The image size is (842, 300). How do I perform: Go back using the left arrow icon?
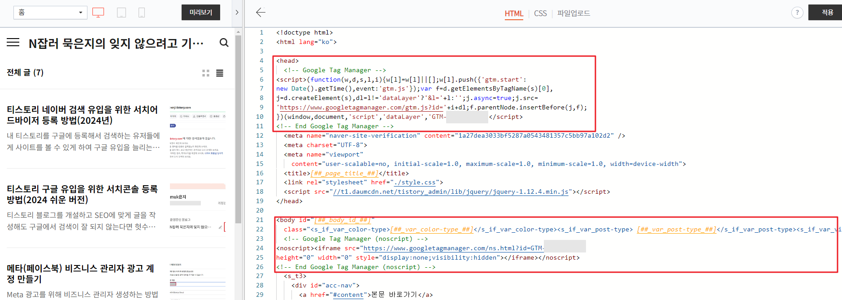tap(260, 13)
